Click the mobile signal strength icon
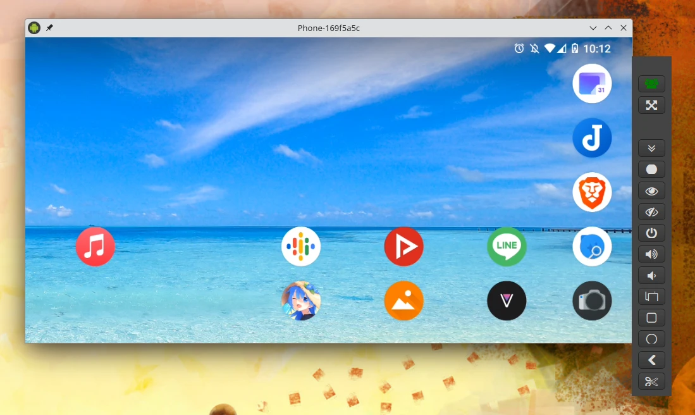 click(562, 48)
